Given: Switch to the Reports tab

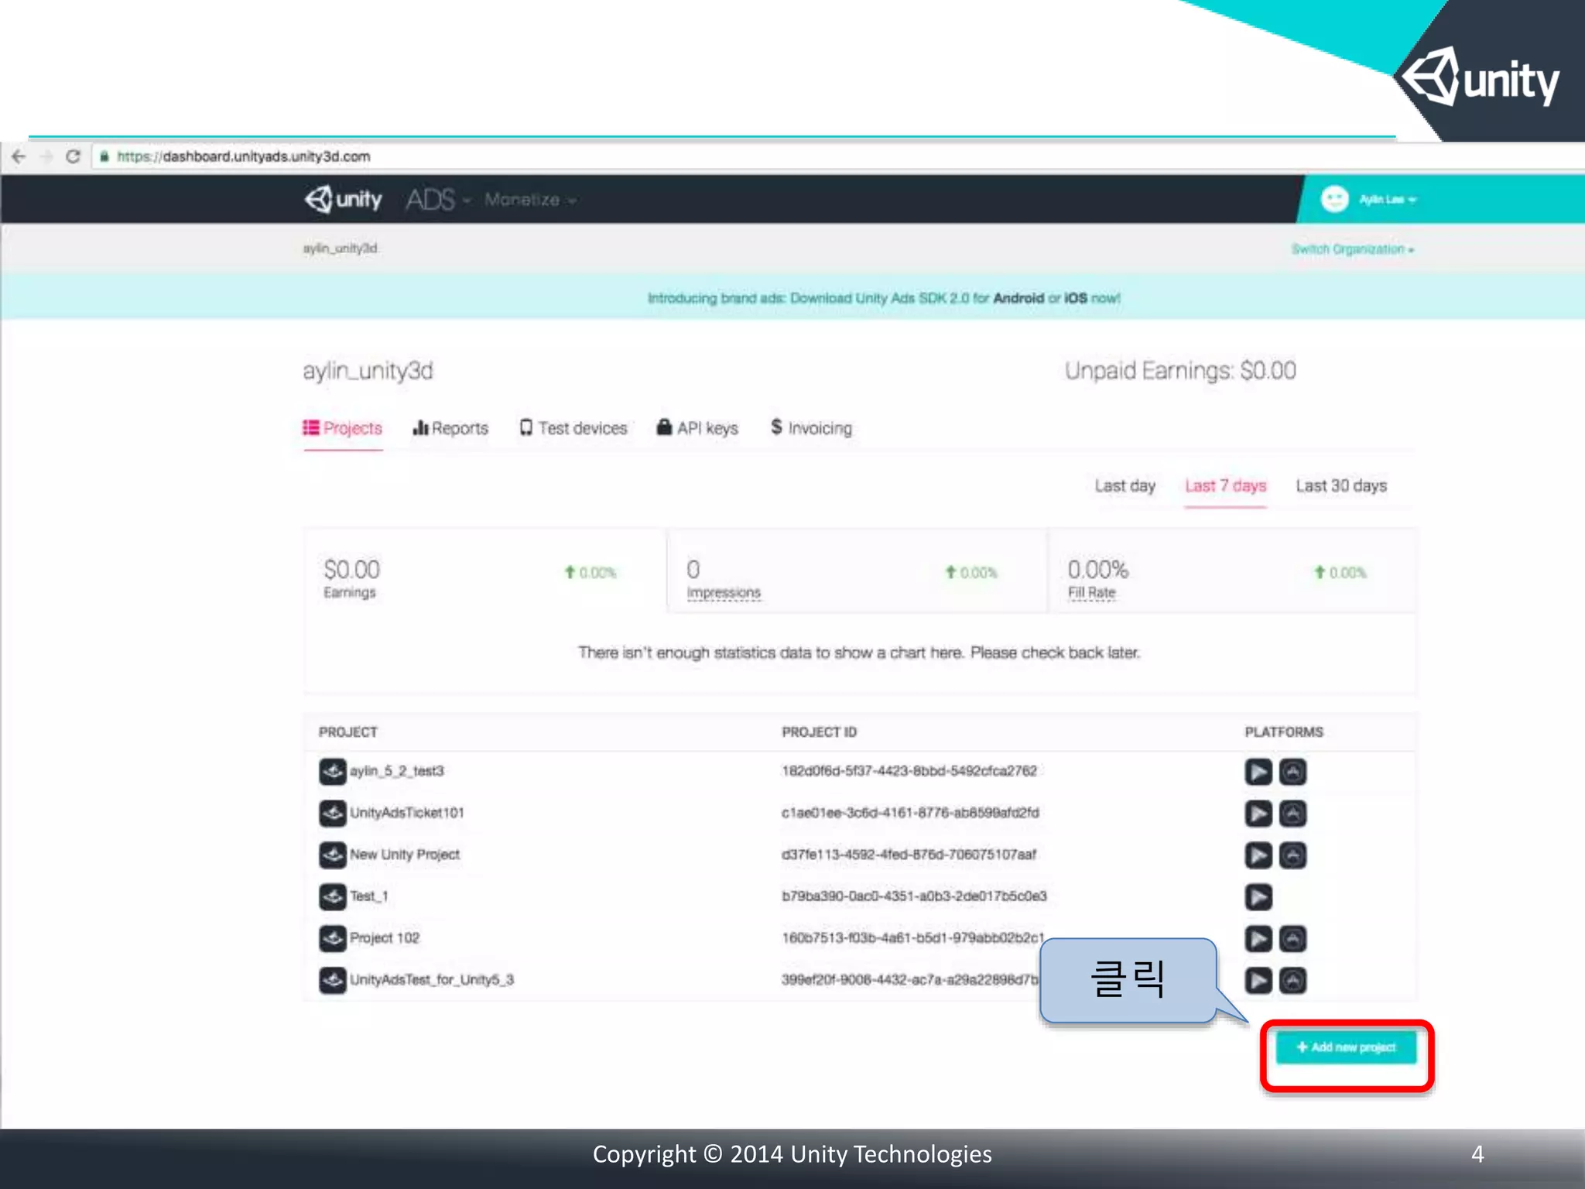Looking at the screenshot, I should (x=450, y=428).
